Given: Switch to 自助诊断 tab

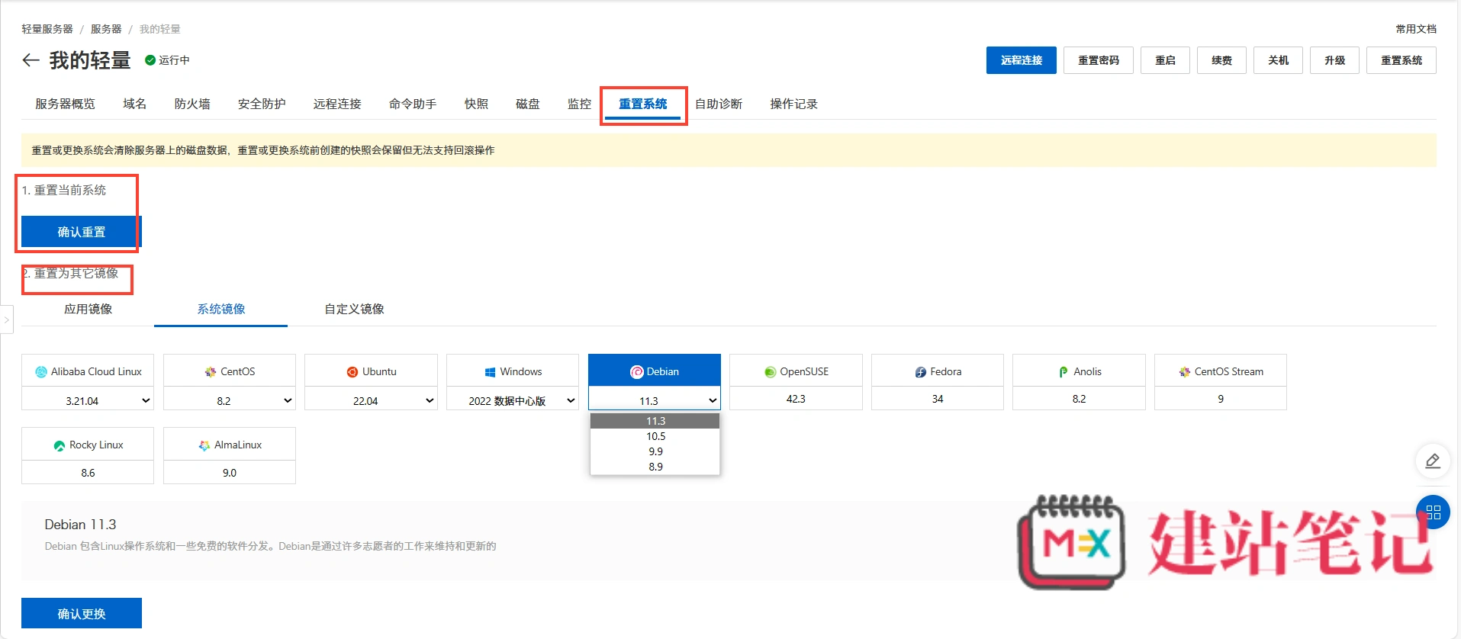Looking at the screenshot, I should point(719,104).
